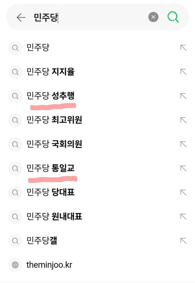
Task: Tap arrow icon beside 민주당 성추행
Action: [183, 96]
